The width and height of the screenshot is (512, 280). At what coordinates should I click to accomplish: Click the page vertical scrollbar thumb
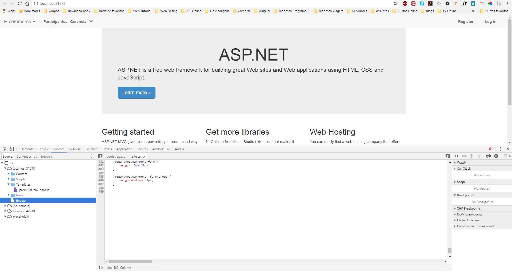510,62
